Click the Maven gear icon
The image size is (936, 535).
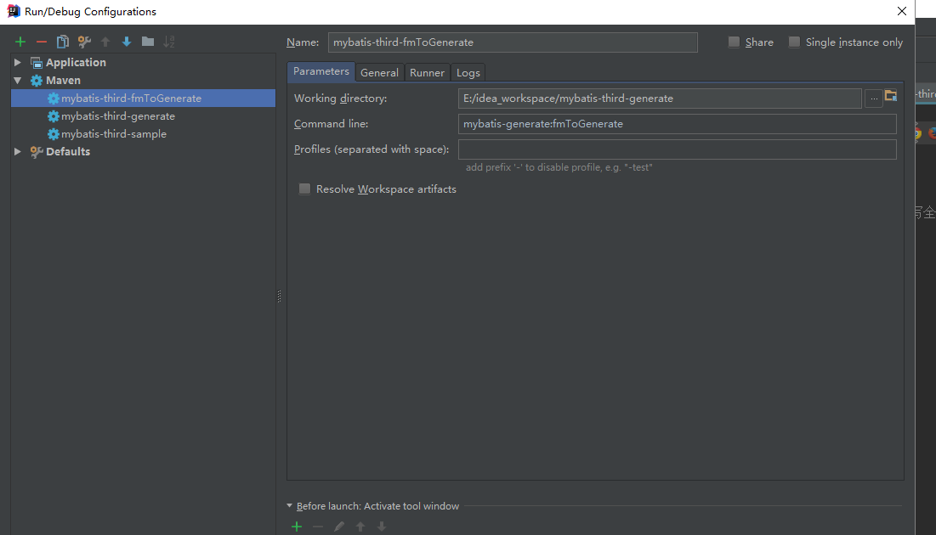37,81
